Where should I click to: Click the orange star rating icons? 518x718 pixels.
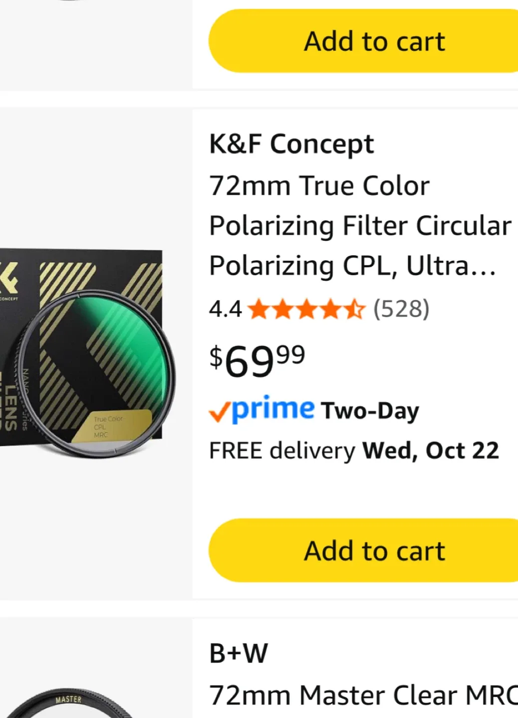(306, 309)
